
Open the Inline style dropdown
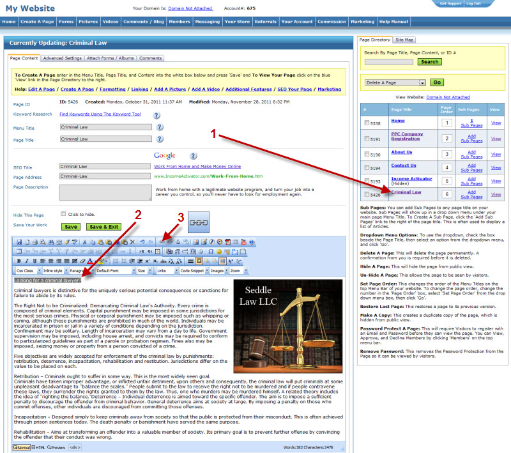point(55,270)
